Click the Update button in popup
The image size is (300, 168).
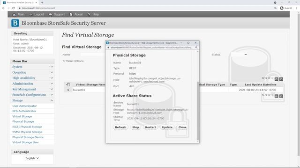[x=167, y=127]
